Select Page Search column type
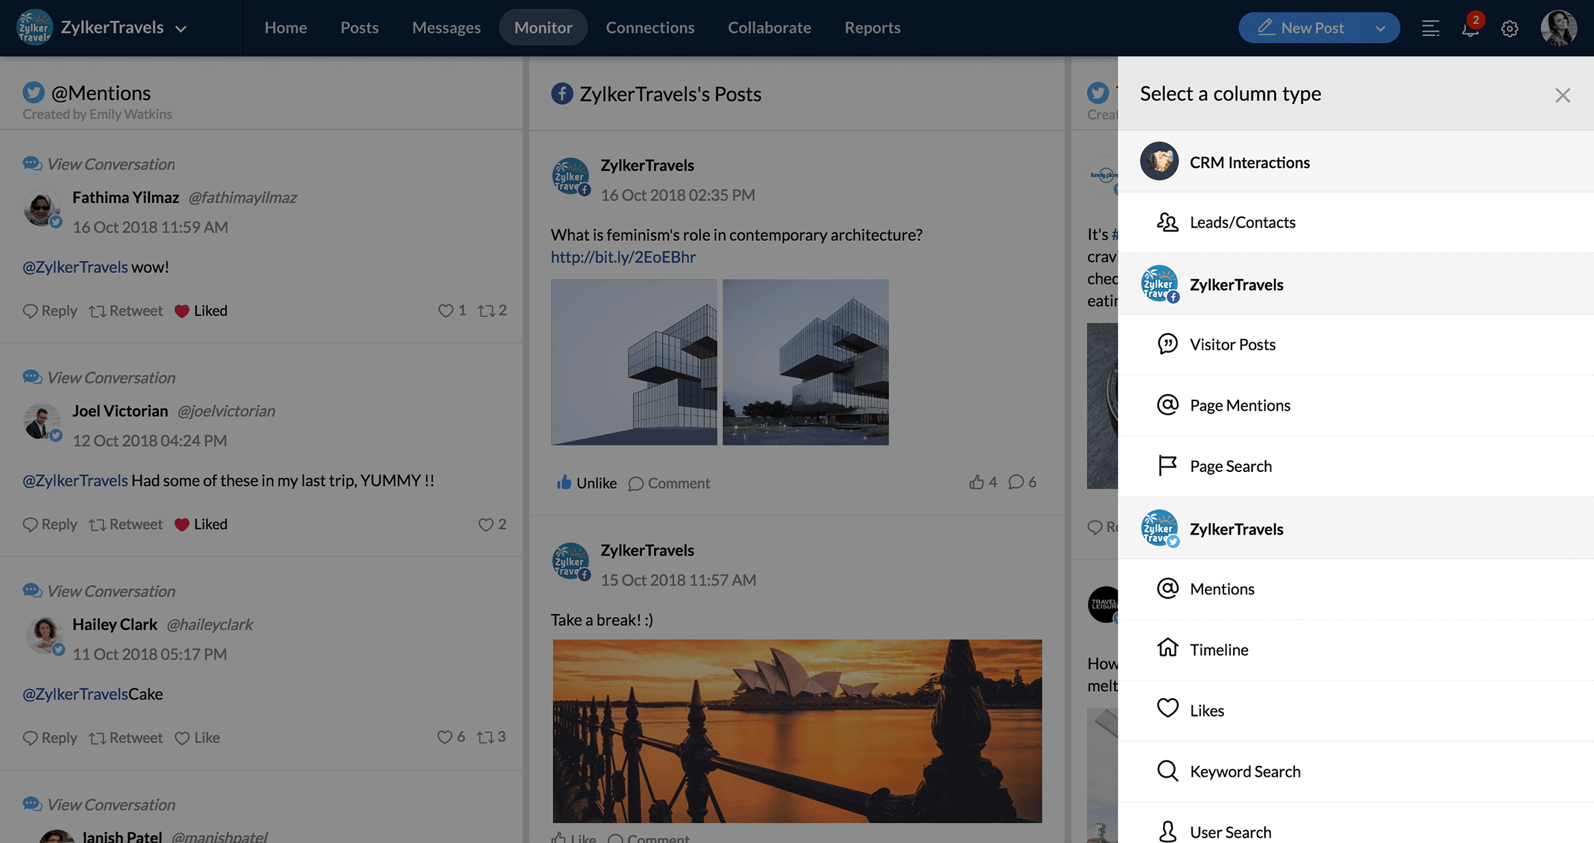The height and width of the screenshot is (843, 1594). pos(1356,466)
